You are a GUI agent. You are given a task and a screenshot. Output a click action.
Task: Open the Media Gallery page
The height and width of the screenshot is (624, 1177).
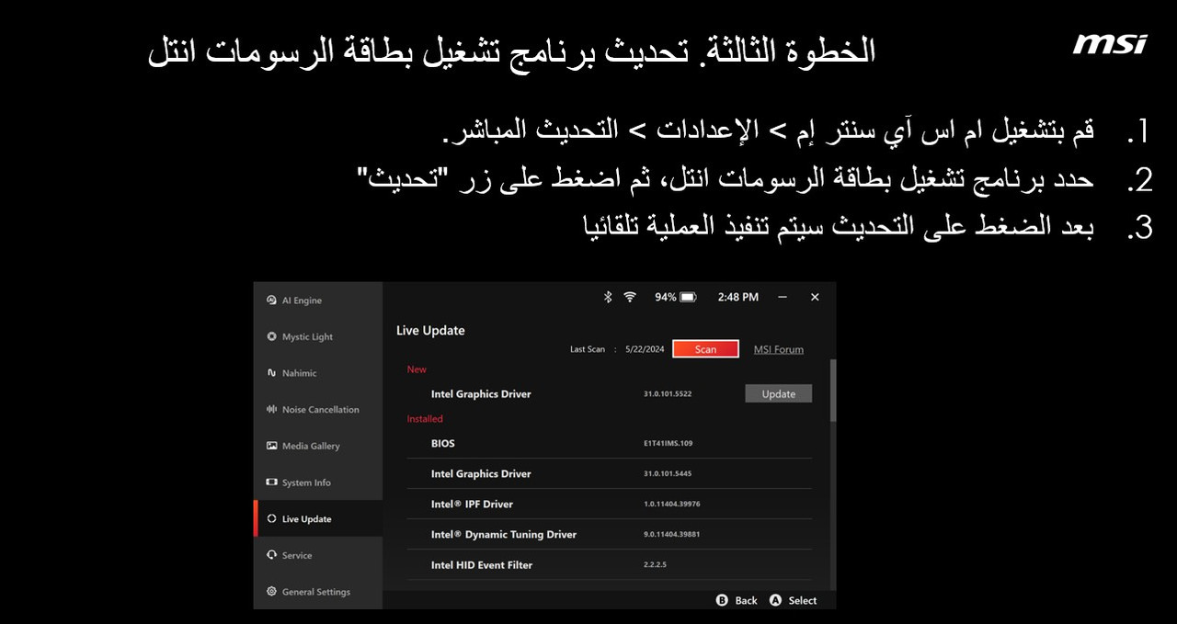[318, 446]
